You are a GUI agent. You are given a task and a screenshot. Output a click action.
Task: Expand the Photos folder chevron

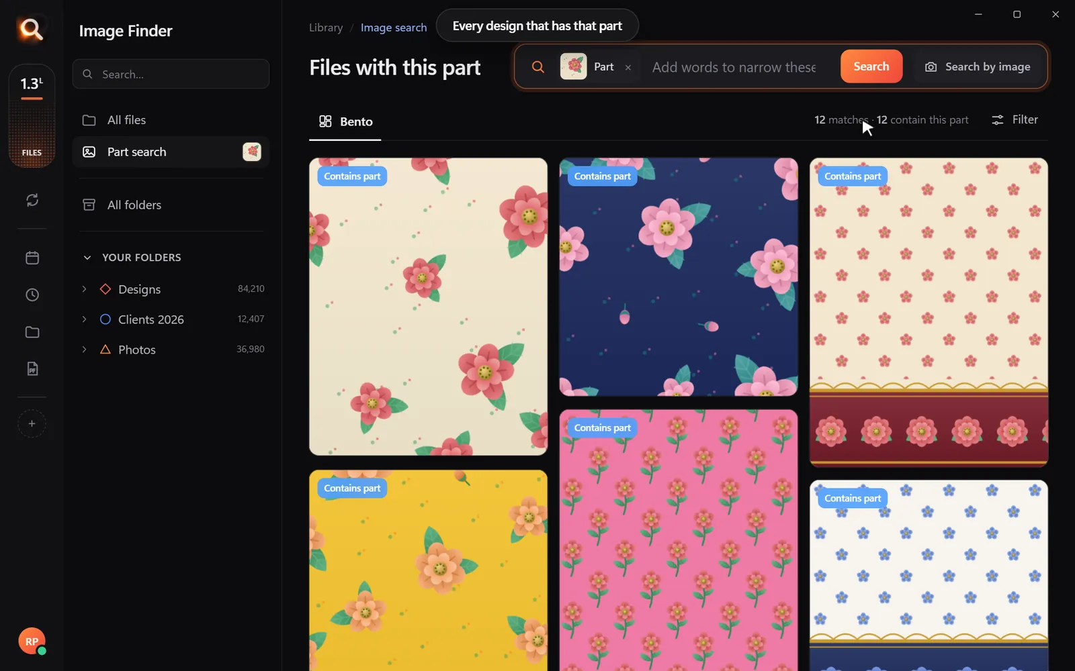pos(84,349)
